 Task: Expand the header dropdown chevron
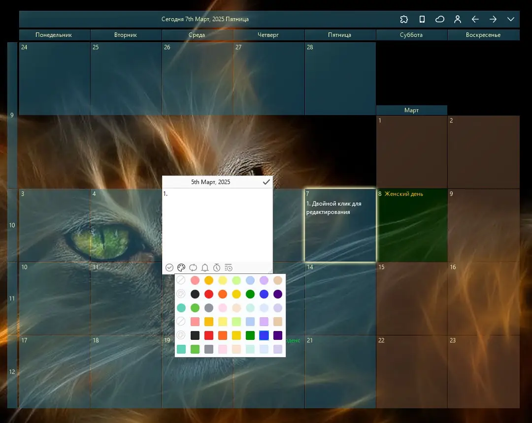511,19
